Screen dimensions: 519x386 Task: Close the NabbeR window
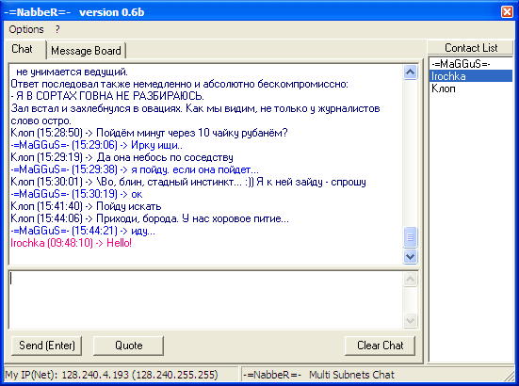(507, 11)
